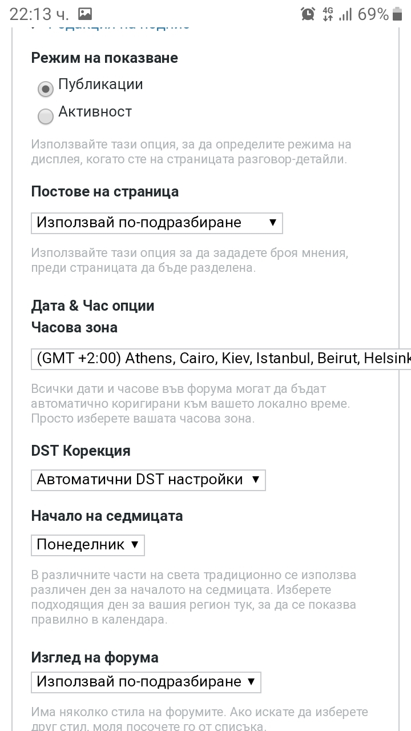The image size is (411, 731).
Task: Expand the DST Корекция dropdown
Action: coord(148,480)
